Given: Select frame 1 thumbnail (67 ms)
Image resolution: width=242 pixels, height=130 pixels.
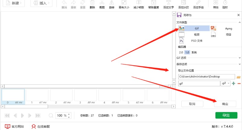Looking at the screenshot, I should coord(37,97).
